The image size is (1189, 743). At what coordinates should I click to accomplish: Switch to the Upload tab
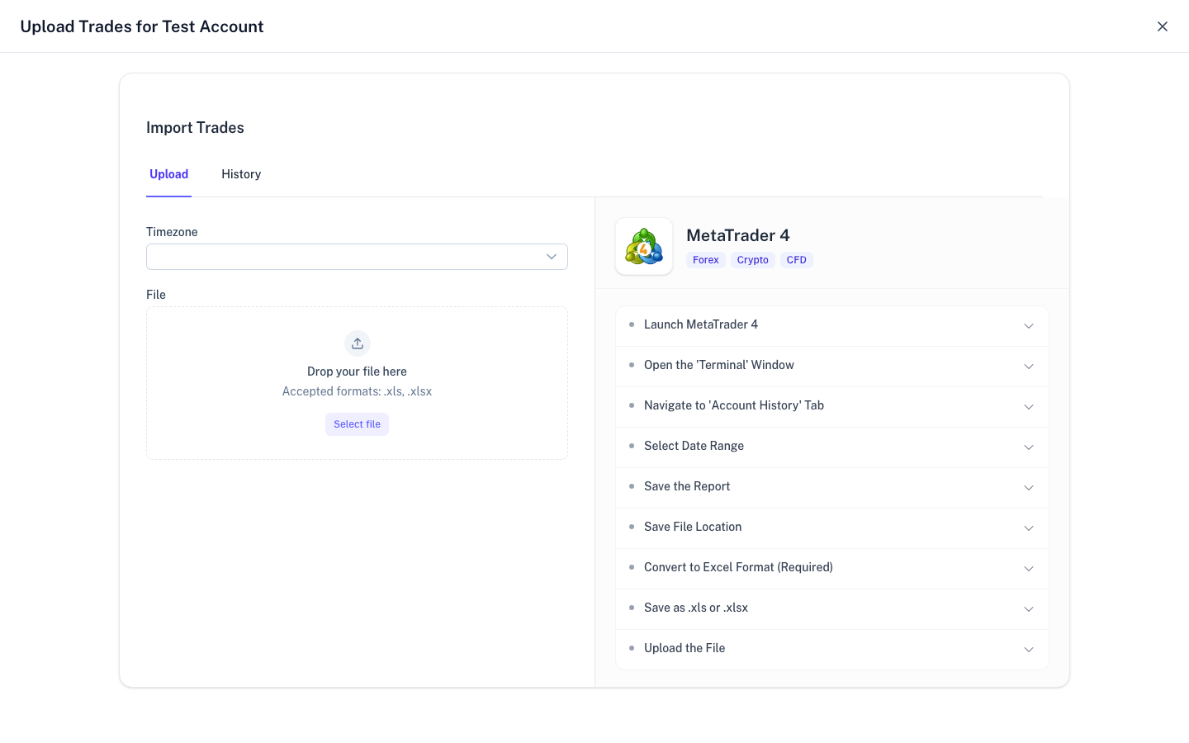pos(168,174)
